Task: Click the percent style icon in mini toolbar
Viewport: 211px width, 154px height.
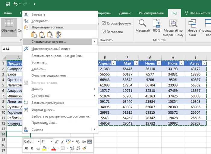Action: click(78, 142)
